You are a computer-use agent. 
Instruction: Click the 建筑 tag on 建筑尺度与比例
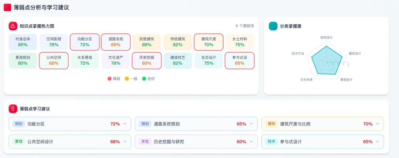click(x=272, y=124)
